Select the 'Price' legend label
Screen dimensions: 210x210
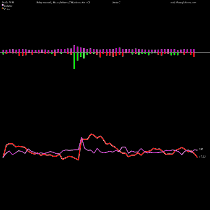(7, 9)
